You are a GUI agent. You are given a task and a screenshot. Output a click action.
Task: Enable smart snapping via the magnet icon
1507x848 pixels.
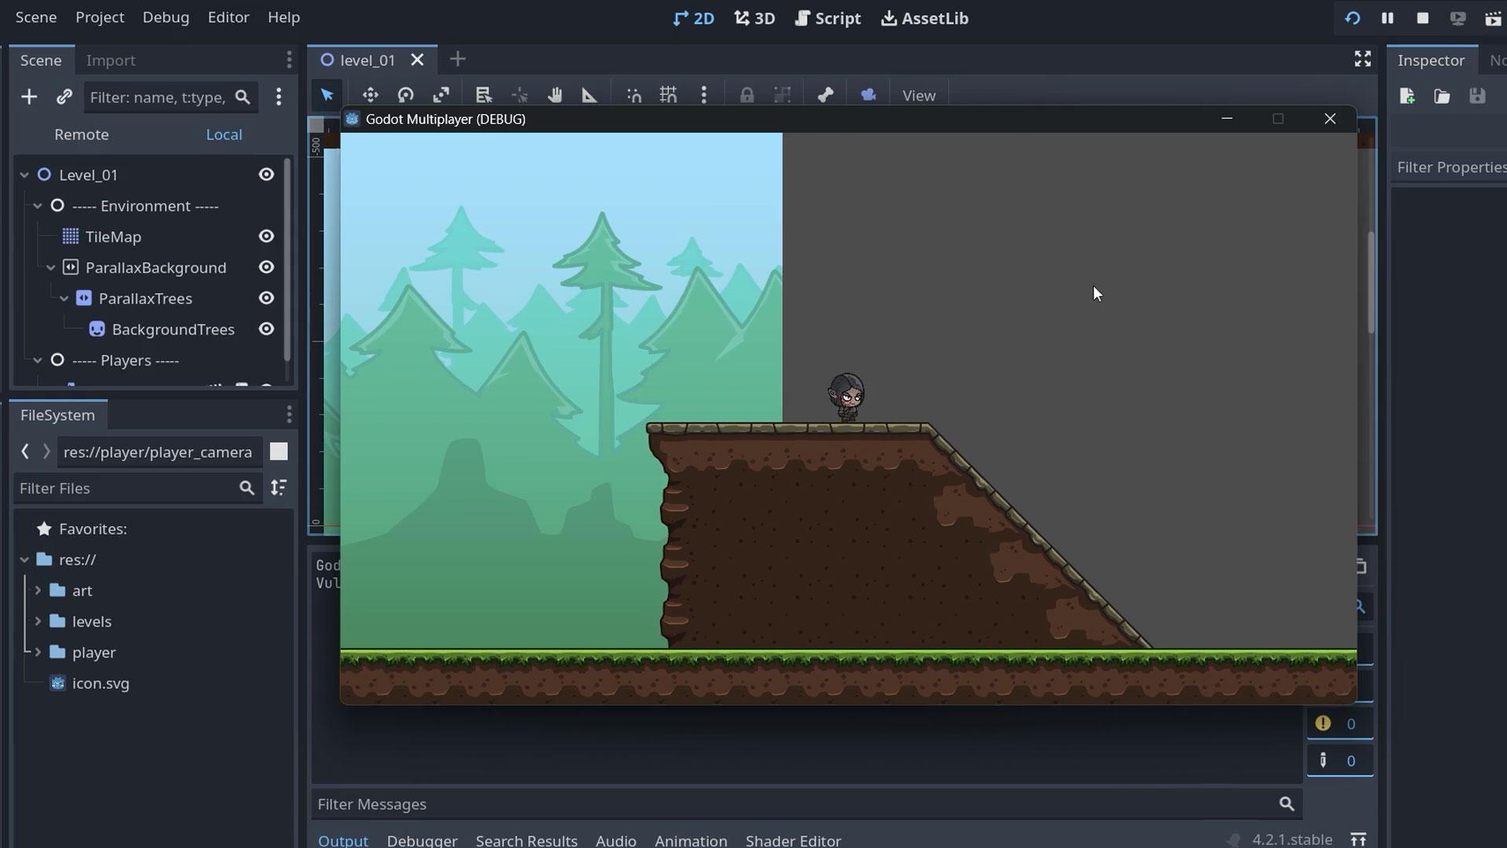tap(633, 95)
